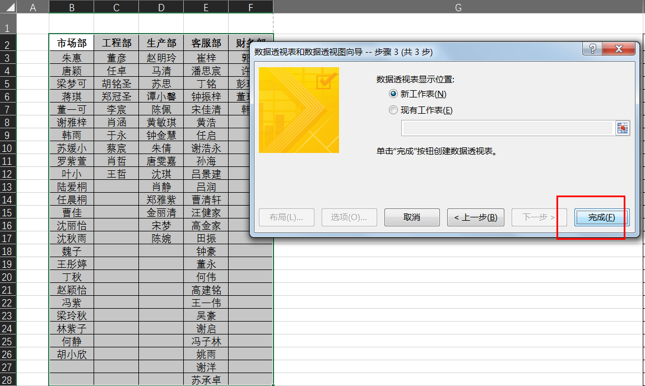Click the cell containing 冯子林
645x386 pixels.
206,341
